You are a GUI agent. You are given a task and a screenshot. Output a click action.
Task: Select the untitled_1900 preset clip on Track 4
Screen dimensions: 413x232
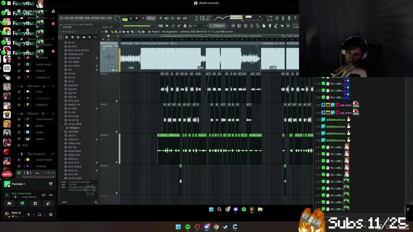pos(169,135)
